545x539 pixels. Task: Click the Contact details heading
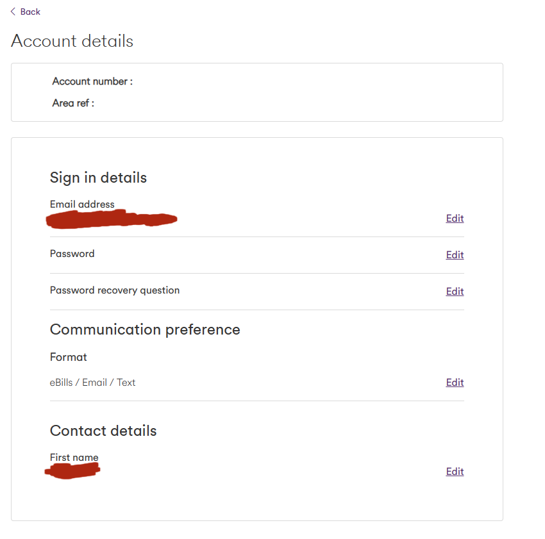pyautogui.click(x=103, y=431)
